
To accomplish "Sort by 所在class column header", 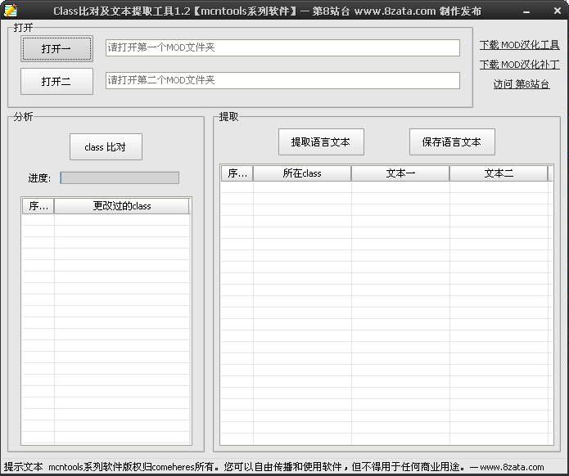I will tap(302, 173).
